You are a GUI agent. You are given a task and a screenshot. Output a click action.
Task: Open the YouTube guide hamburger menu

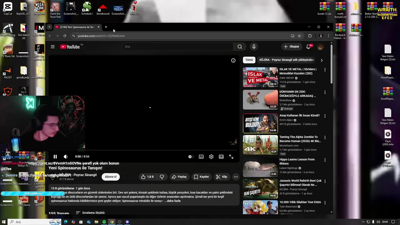click(x=53, y=47)
